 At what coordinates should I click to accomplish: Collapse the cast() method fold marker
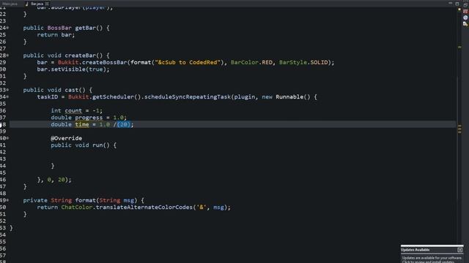click(7, 90)
